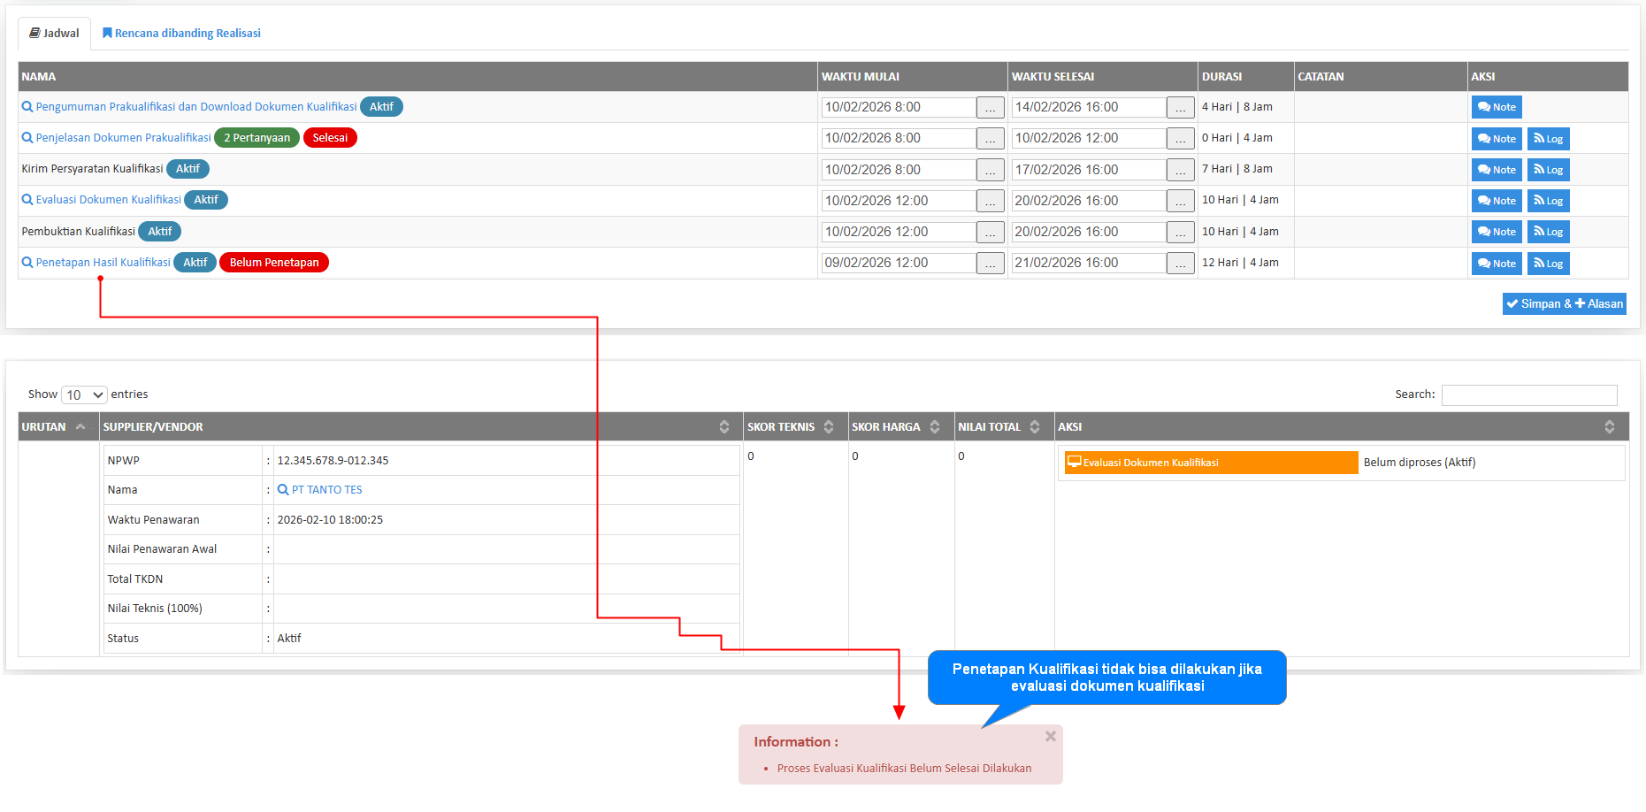Open Note for Pengumuman Prakualifikasi row
This screenshot has height=812, width=1646.
(x=1496, y=107)
